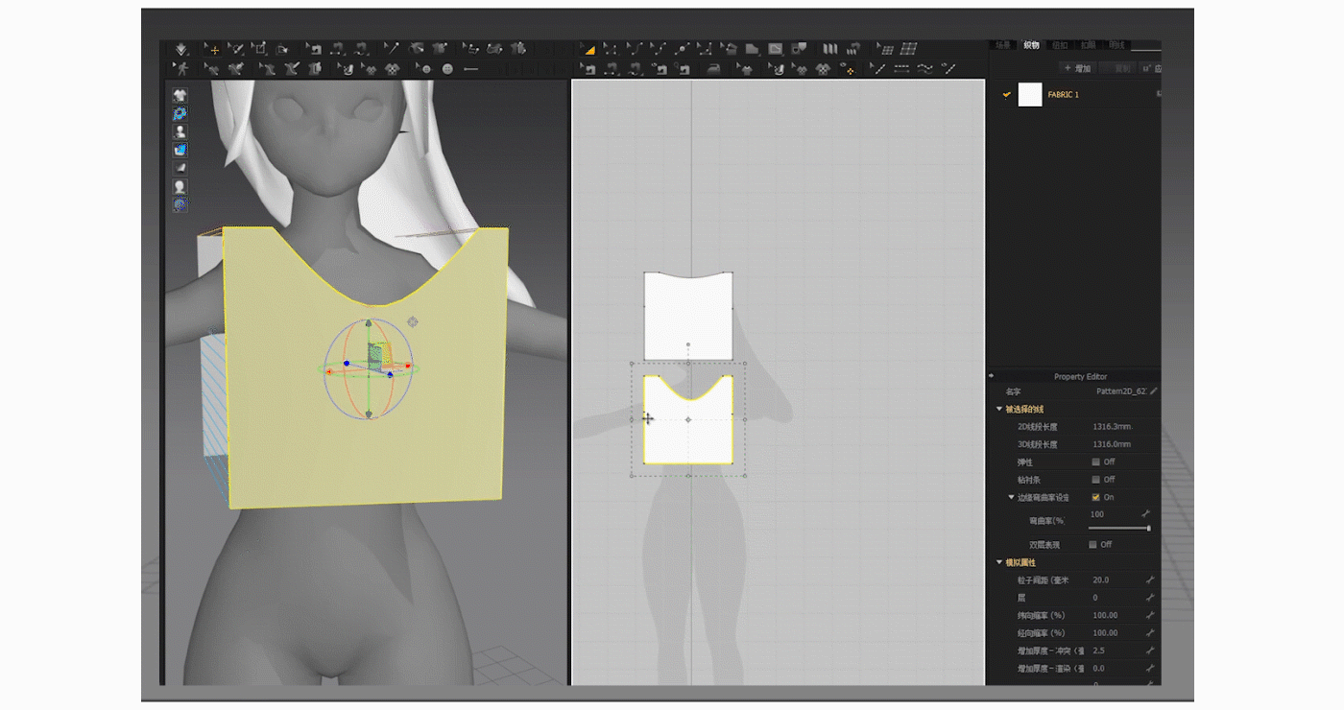Switch to the 明线 tab

[1117, 45]
